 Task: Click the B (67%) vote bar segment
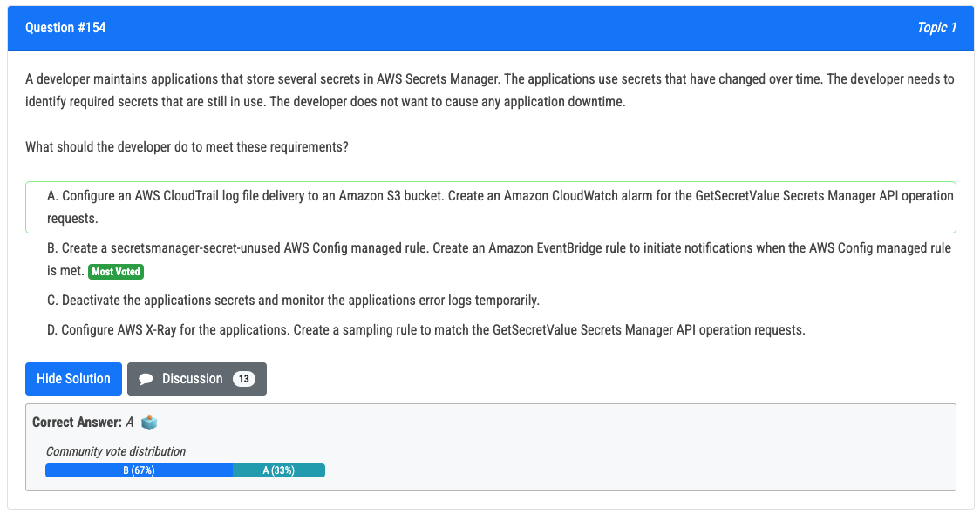coord(139,470)
